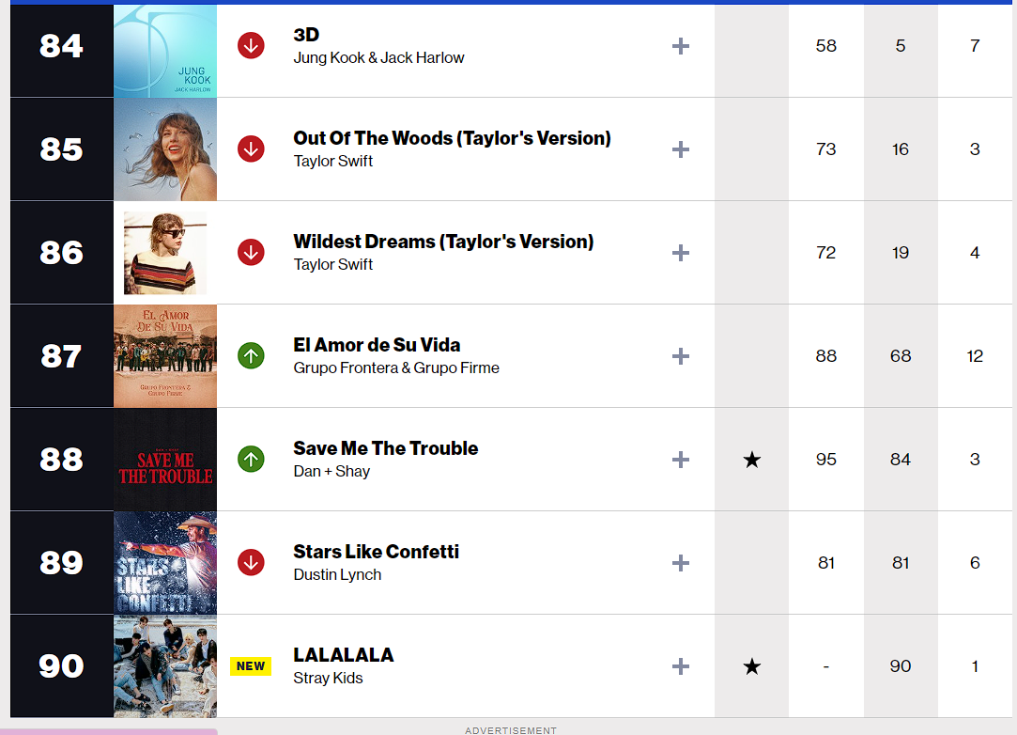Select the Wildest Dreams album artwork
Viewport: 1017px width, 735px height.
pos(165,253)
